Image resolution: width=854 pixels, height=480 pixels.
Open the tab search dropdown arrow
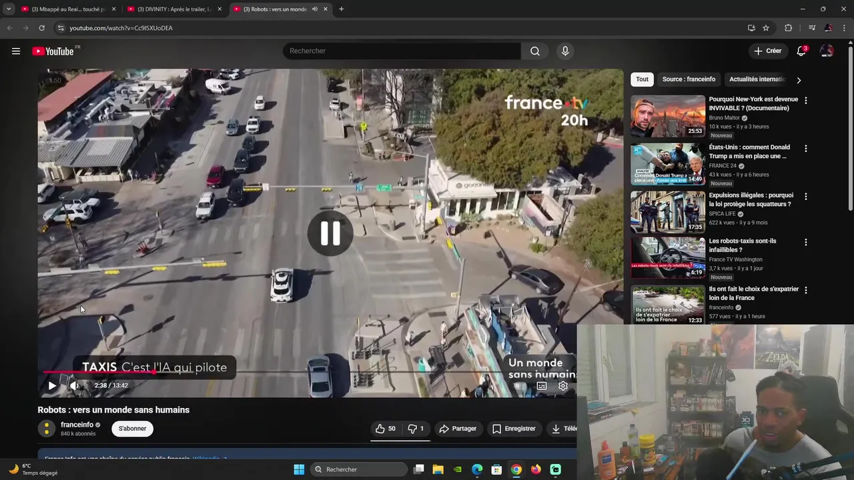click(9, 9)
